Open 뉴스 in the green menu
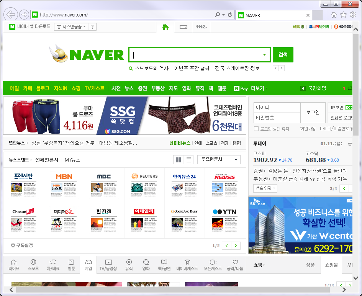The width and height of the screenshot is (362, 296). point(129,88)
